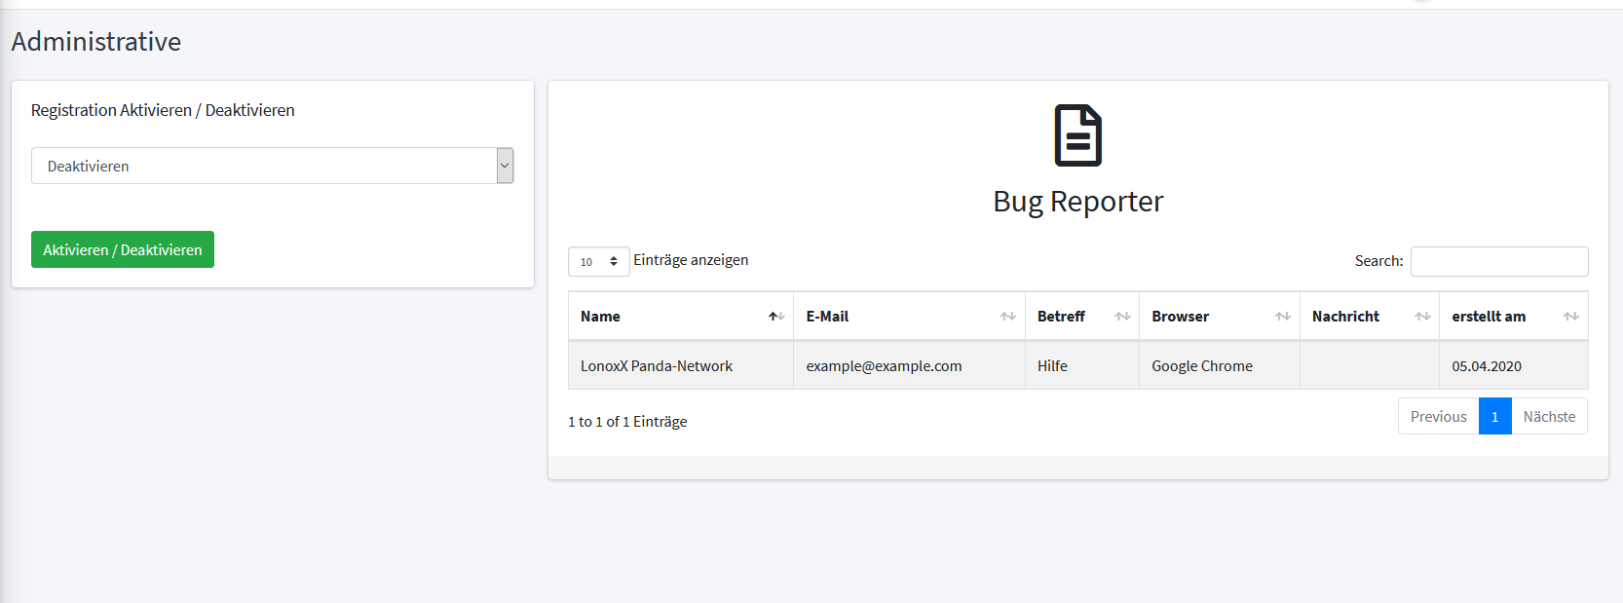Click the 05.04.2020 date cell
Screen dimensions: 1623x603
[1487, 366]
